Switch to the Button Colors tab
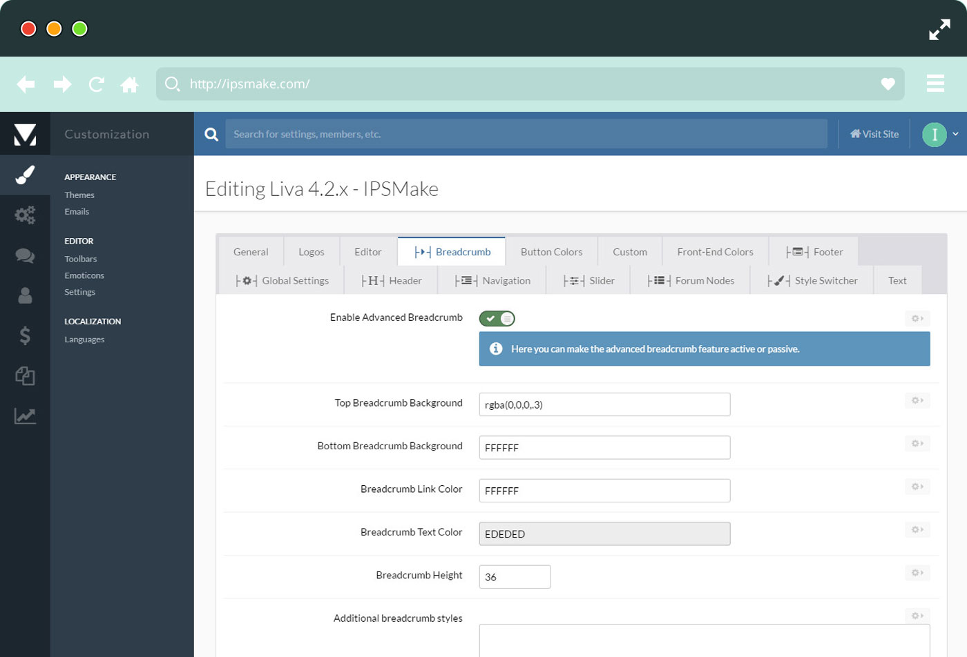The image size is (967, 657). tap(551, 252)
